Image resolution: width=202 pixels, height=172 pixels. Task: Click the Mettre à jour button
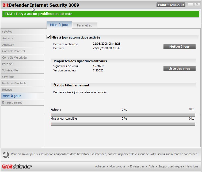(179, 47)
